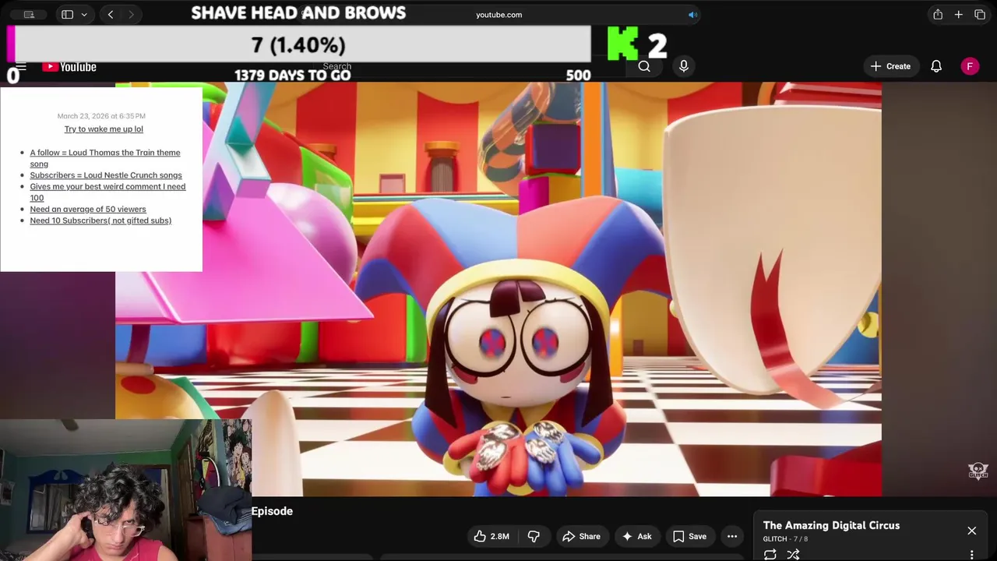Mute the tab via speaker icon

(x=692, y=15)
